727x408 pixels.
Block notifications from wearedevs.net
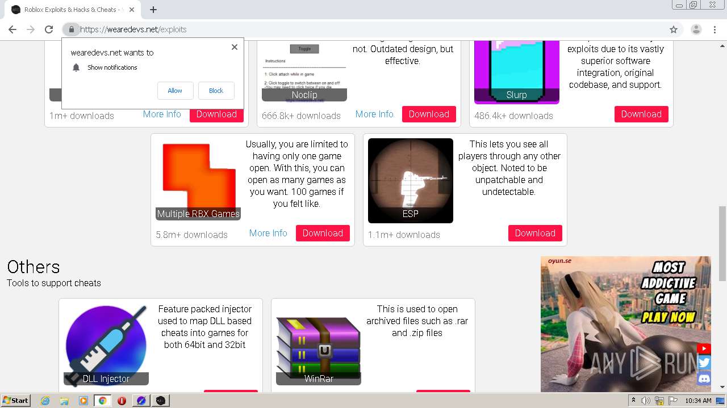[x=216, y=91]
